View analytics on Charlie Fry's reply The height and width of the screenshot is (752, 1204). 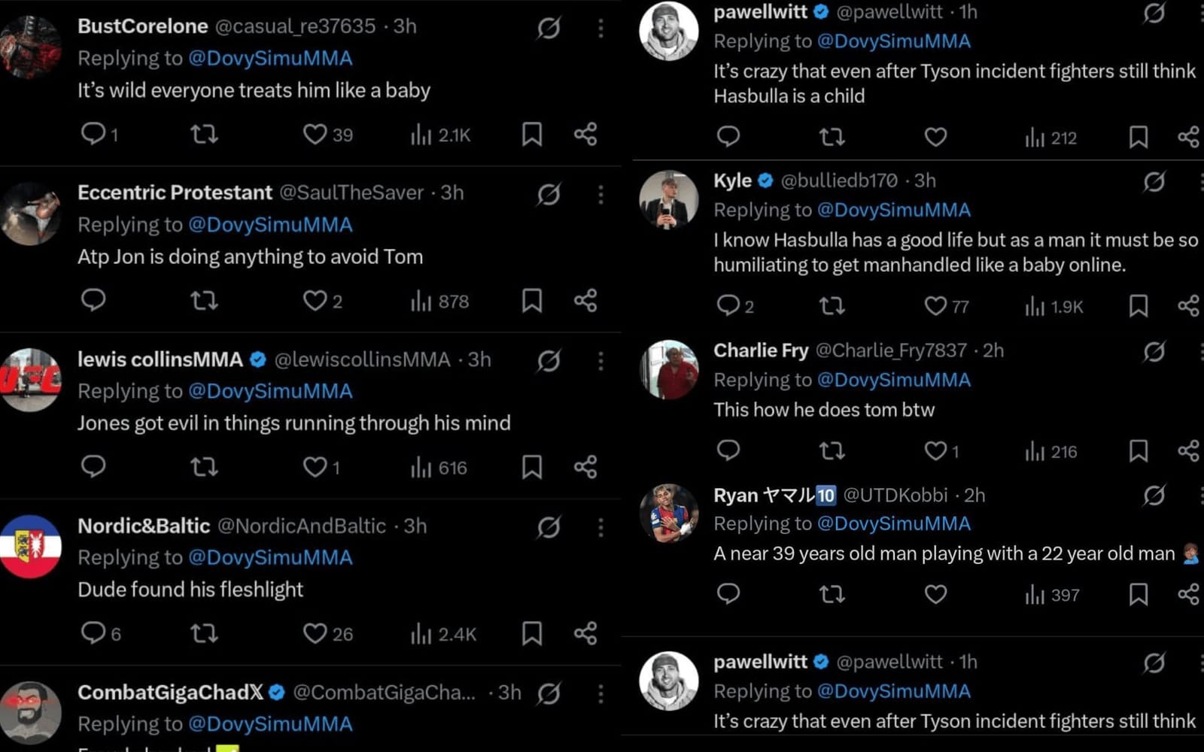pos(1035,451)
